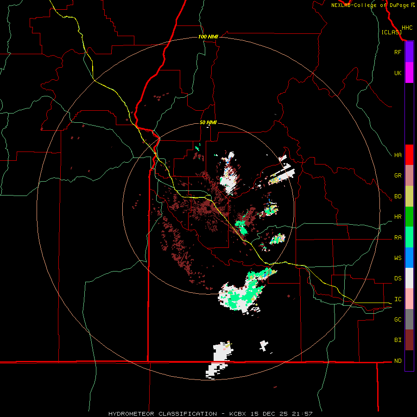The height and width of the screenshot is (417, 417).
Task: Click the IC legend label
Action: (398, 299)
